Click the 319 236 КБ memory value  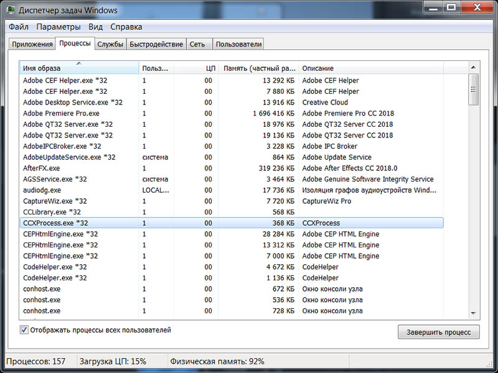(276, 168)
